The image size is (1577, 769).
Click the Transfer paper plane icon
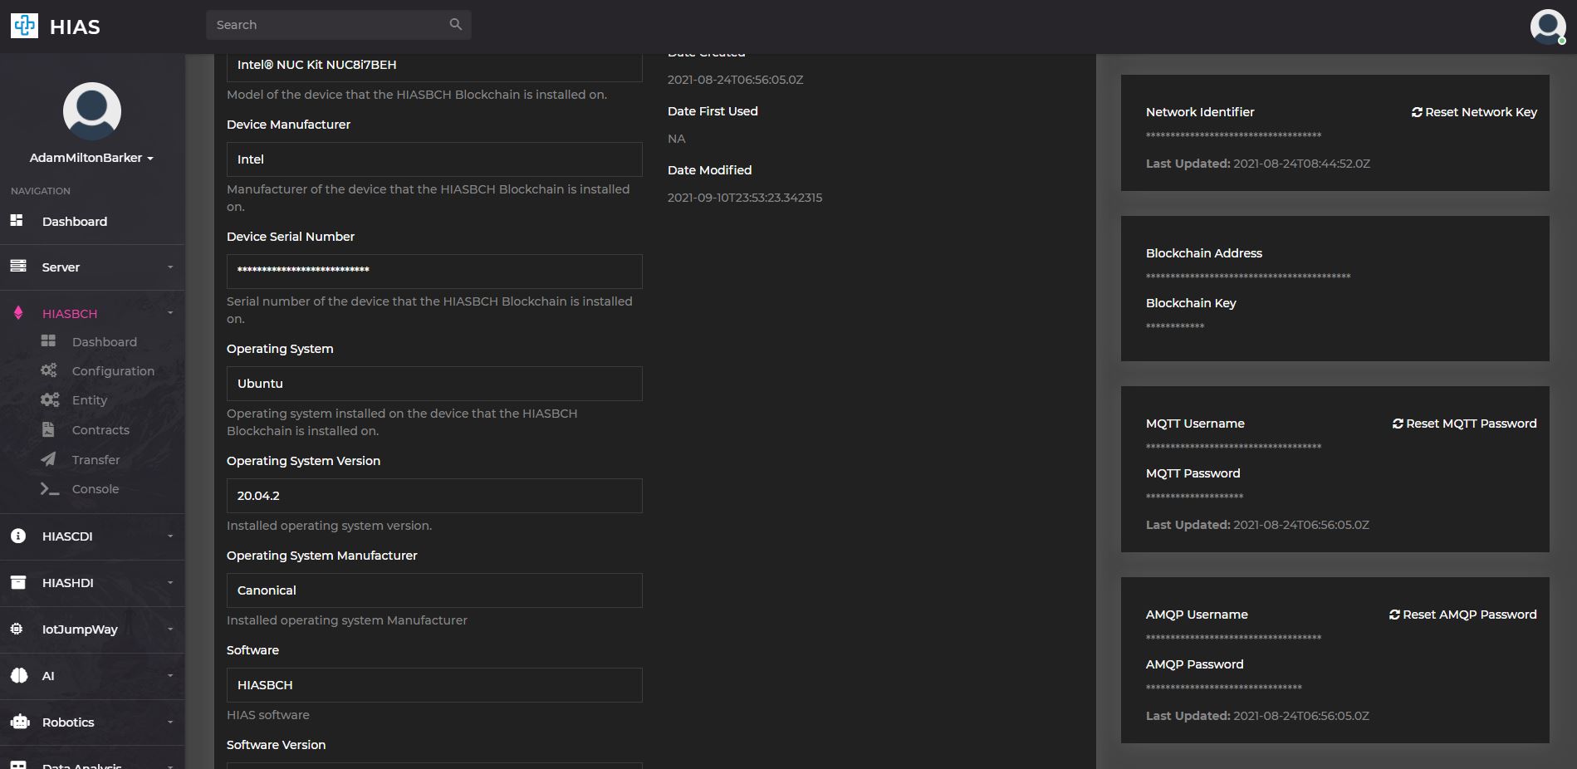pos(49,458)
